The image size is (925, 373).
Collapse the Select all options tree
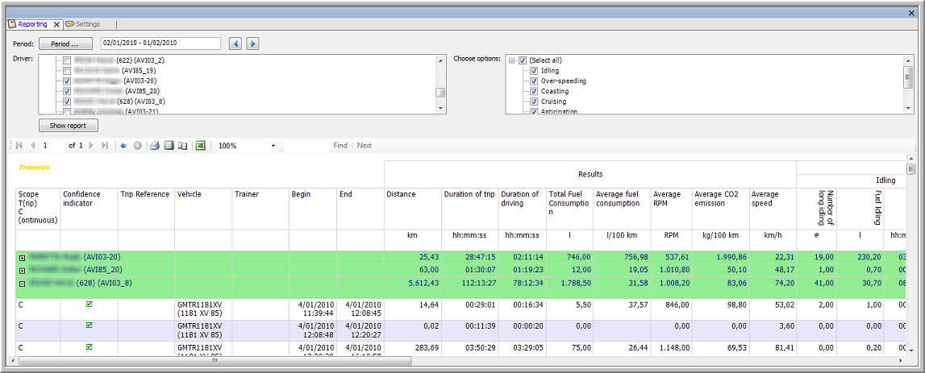(510, 60)
